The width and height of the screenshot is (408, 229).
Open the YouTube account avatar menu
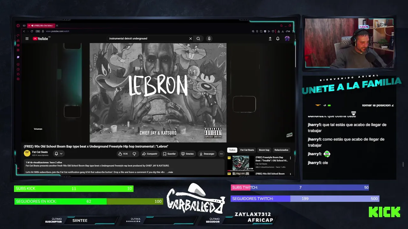coord(287,38)
